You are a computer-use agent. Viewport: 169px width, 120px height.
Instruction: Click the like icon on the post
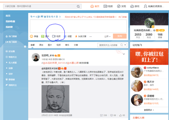[x=120, y=115]
